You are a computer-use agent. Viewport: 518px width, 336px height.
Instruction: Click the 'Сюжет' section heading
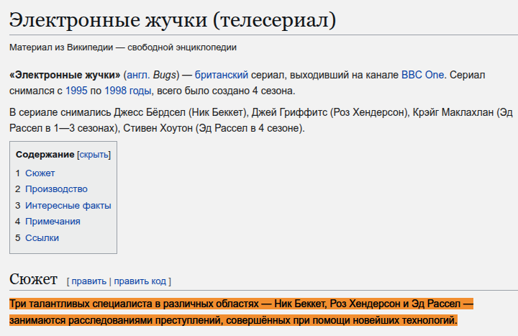[x=33, y=279]
